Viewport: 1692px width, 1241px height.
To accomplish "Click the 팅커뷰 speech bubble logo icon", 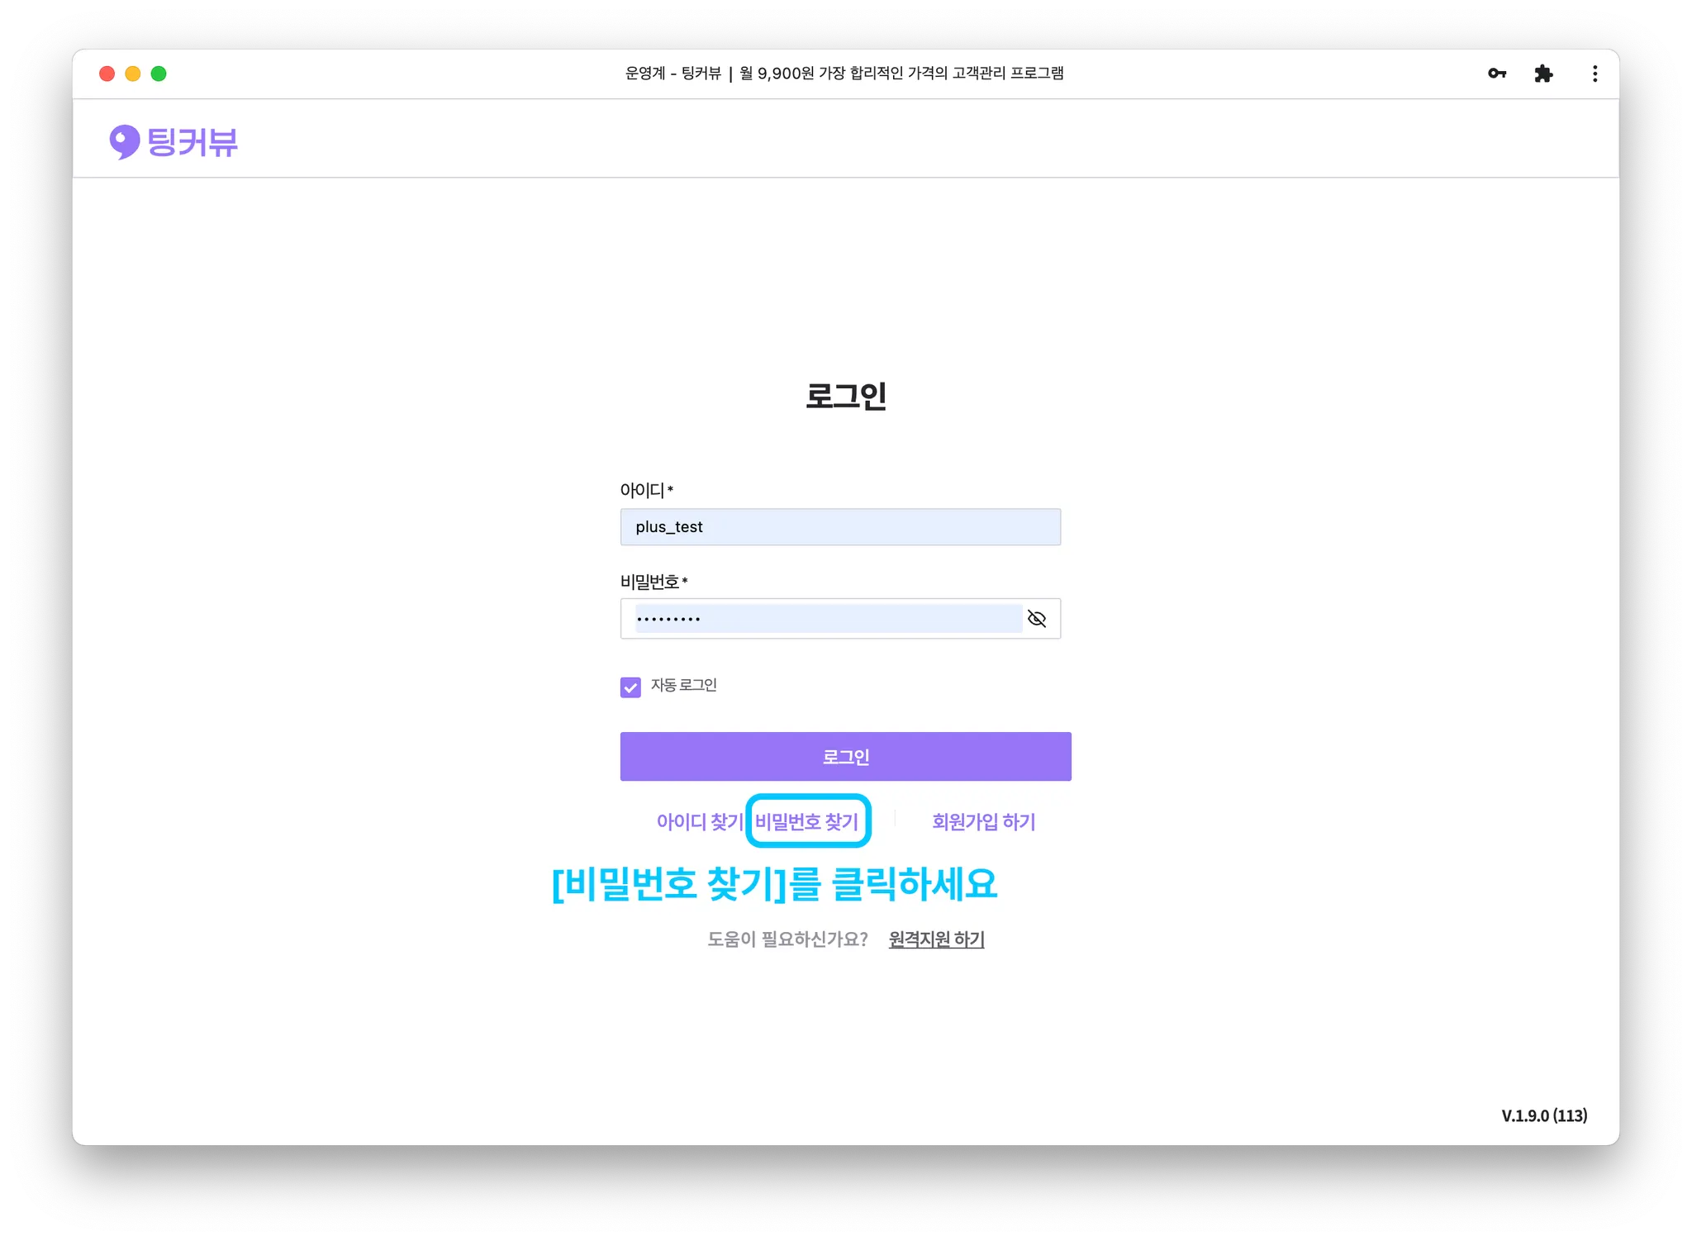I will point(124,141).
